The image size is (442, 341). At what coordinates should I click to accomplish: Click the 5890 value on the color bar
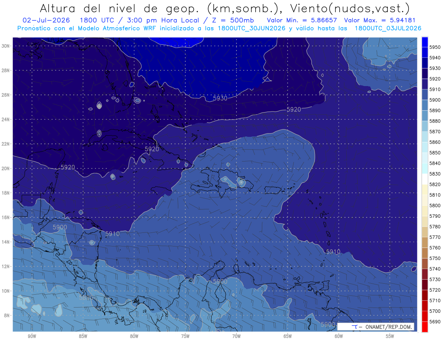click(435, 110)
